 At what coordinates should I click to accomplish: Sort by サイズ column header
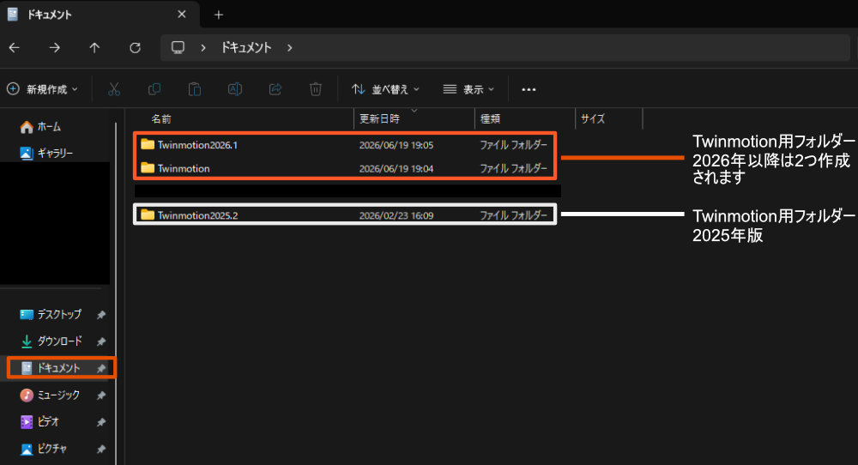coord(593,118)
